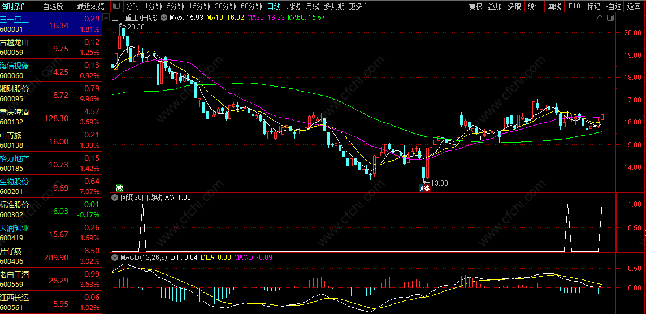Image resolution: width=646 pixels, height=314 pixels.
Task: Click the 128.30 price of 重庆啤酒
Action: click(57, 118)
